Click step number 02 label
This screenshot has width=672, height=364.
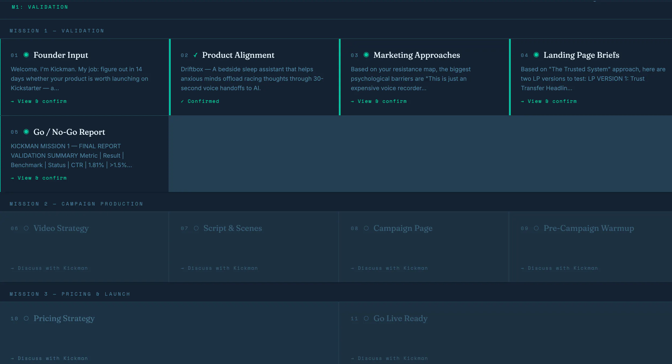[184, 55]
